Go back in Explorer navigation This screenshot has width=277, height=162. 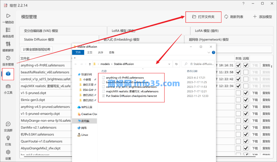76,64
